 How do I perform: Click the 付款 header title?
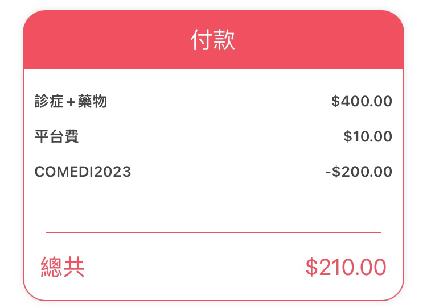coord(213,40)
